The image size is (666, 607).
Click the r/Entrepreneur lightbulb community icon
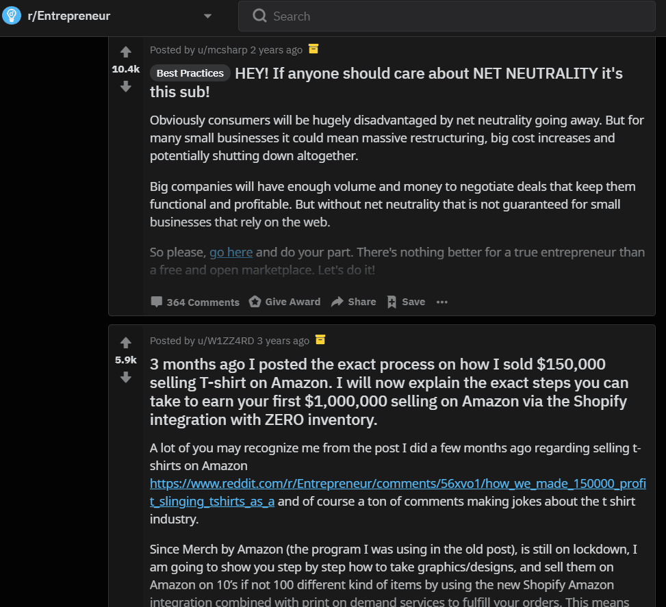[x=12, y=16]
